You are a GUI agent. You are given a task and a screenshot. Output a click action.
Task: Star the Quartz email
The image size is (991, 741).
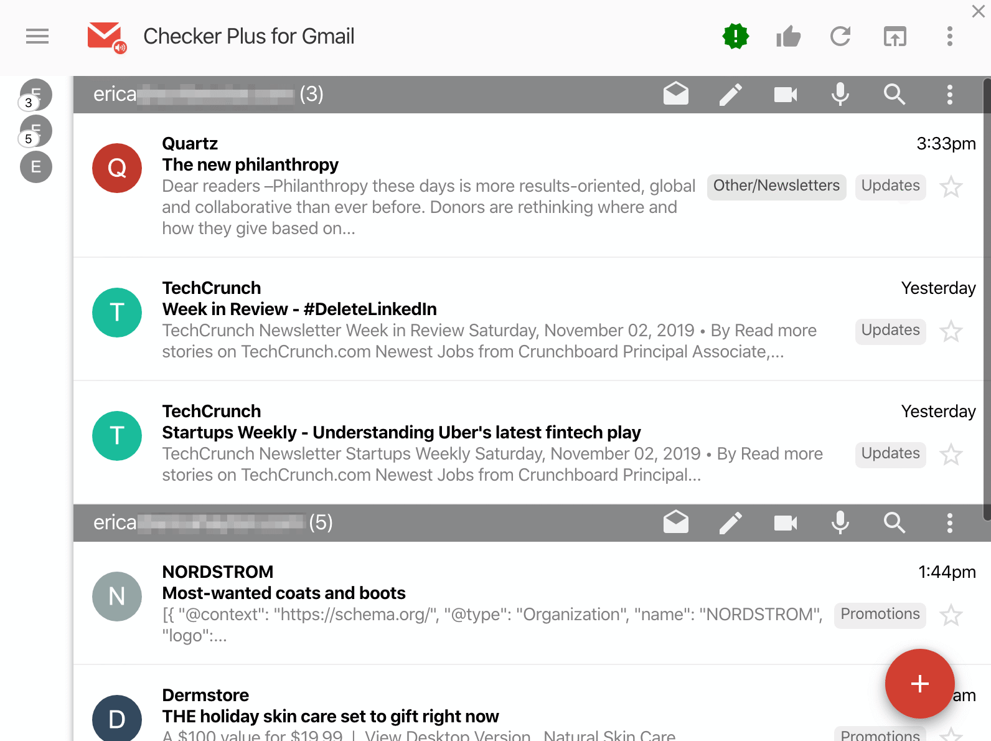click(951, 187)
